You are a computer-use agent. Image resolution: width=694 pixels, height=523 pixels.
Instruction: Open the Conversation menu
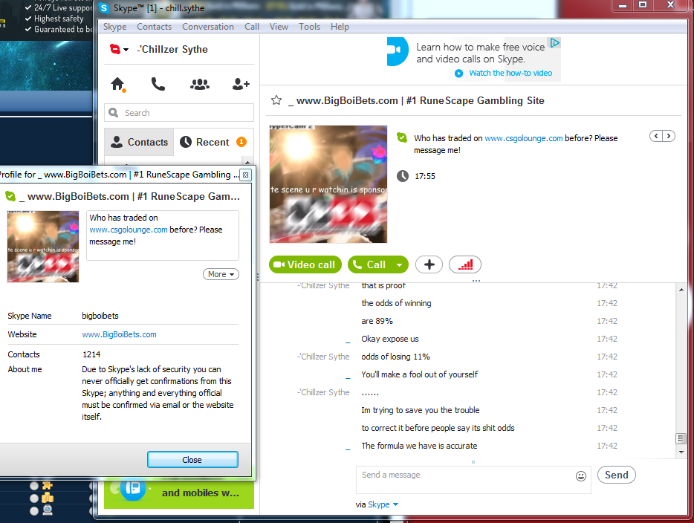208,27
